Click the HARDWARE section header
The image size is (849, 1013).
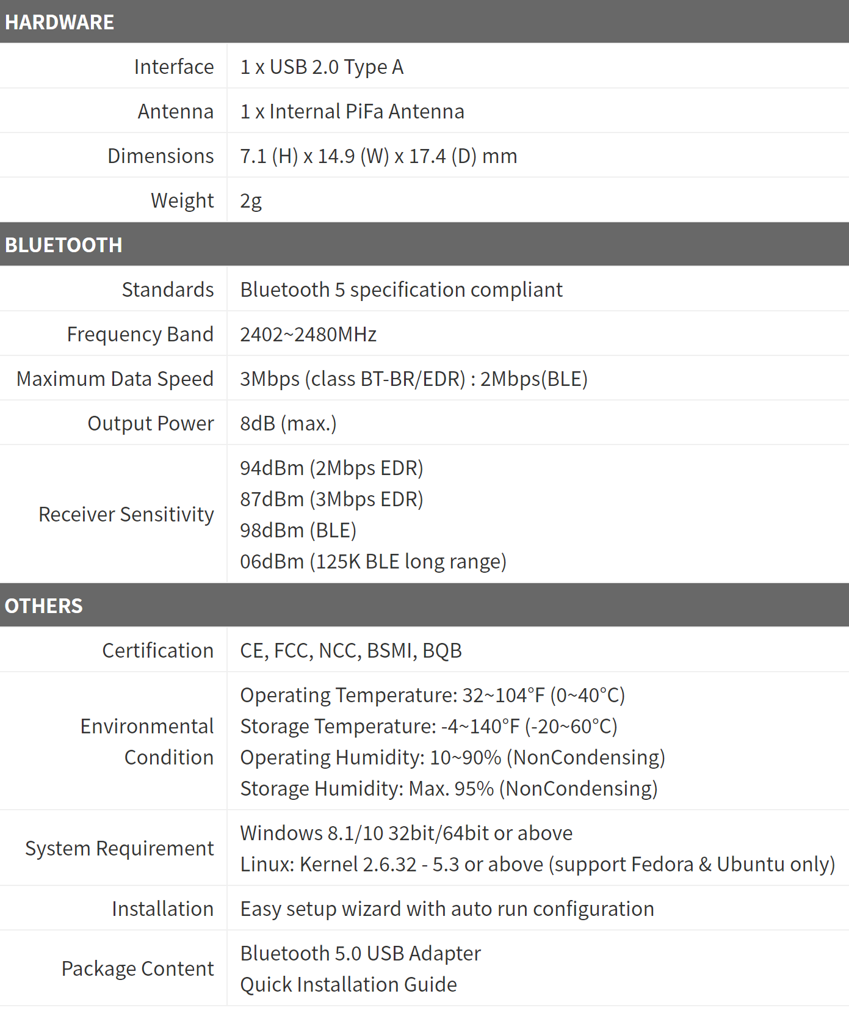coord(59,22)
